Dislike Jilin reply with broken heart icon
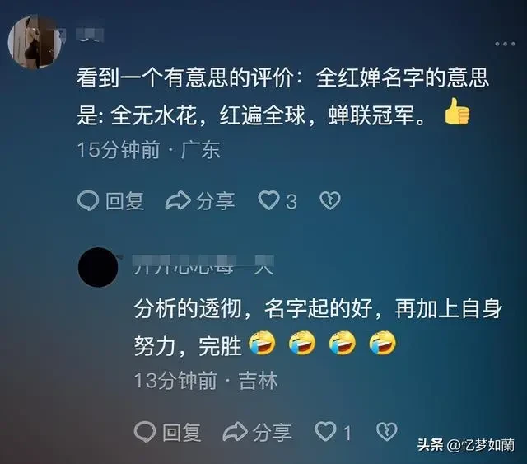This screenshot has height=464, width=527. [x=386, y=432]
